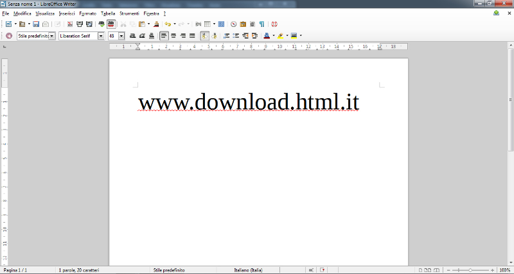Click the Export as PDF icon
This screenshot has width=514, height=274.
pos(69,24)
